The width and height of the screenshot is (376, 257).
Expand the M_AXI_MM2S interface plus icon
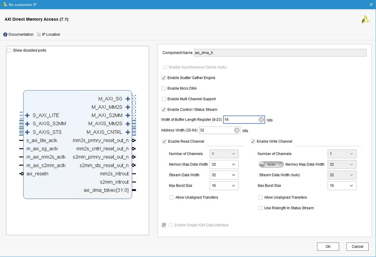click(x=128, y=107)
